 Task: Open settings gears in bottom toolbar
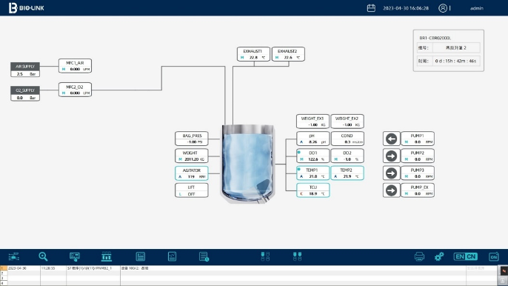[439, 256]
